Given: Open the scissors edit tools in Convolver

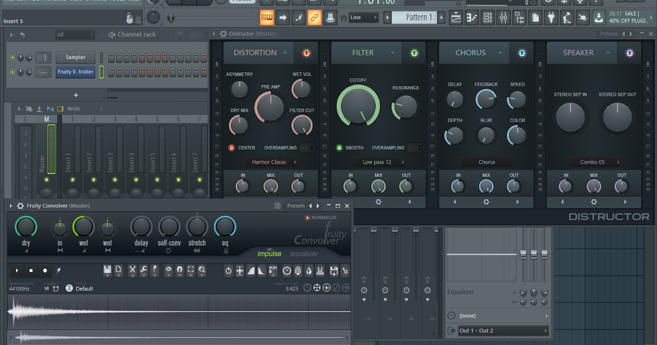Looking at the screenshot, I should click(x=132, y=270).
